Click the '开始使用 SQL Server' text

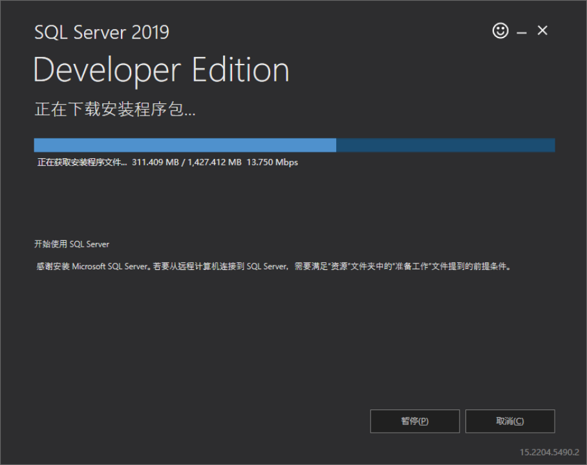(72, 244)
